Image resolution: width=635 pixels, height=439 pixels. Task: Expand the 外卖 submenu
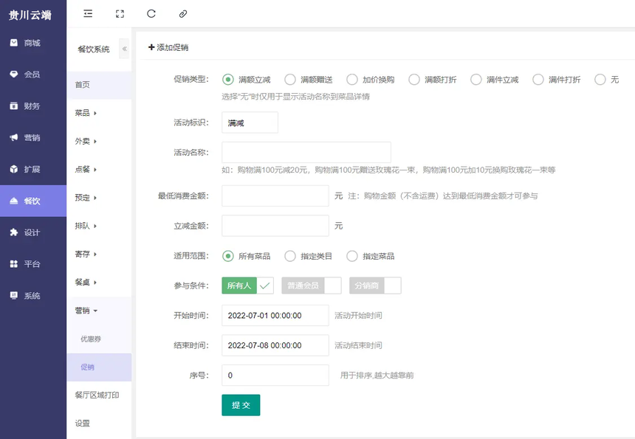(99, 141)
